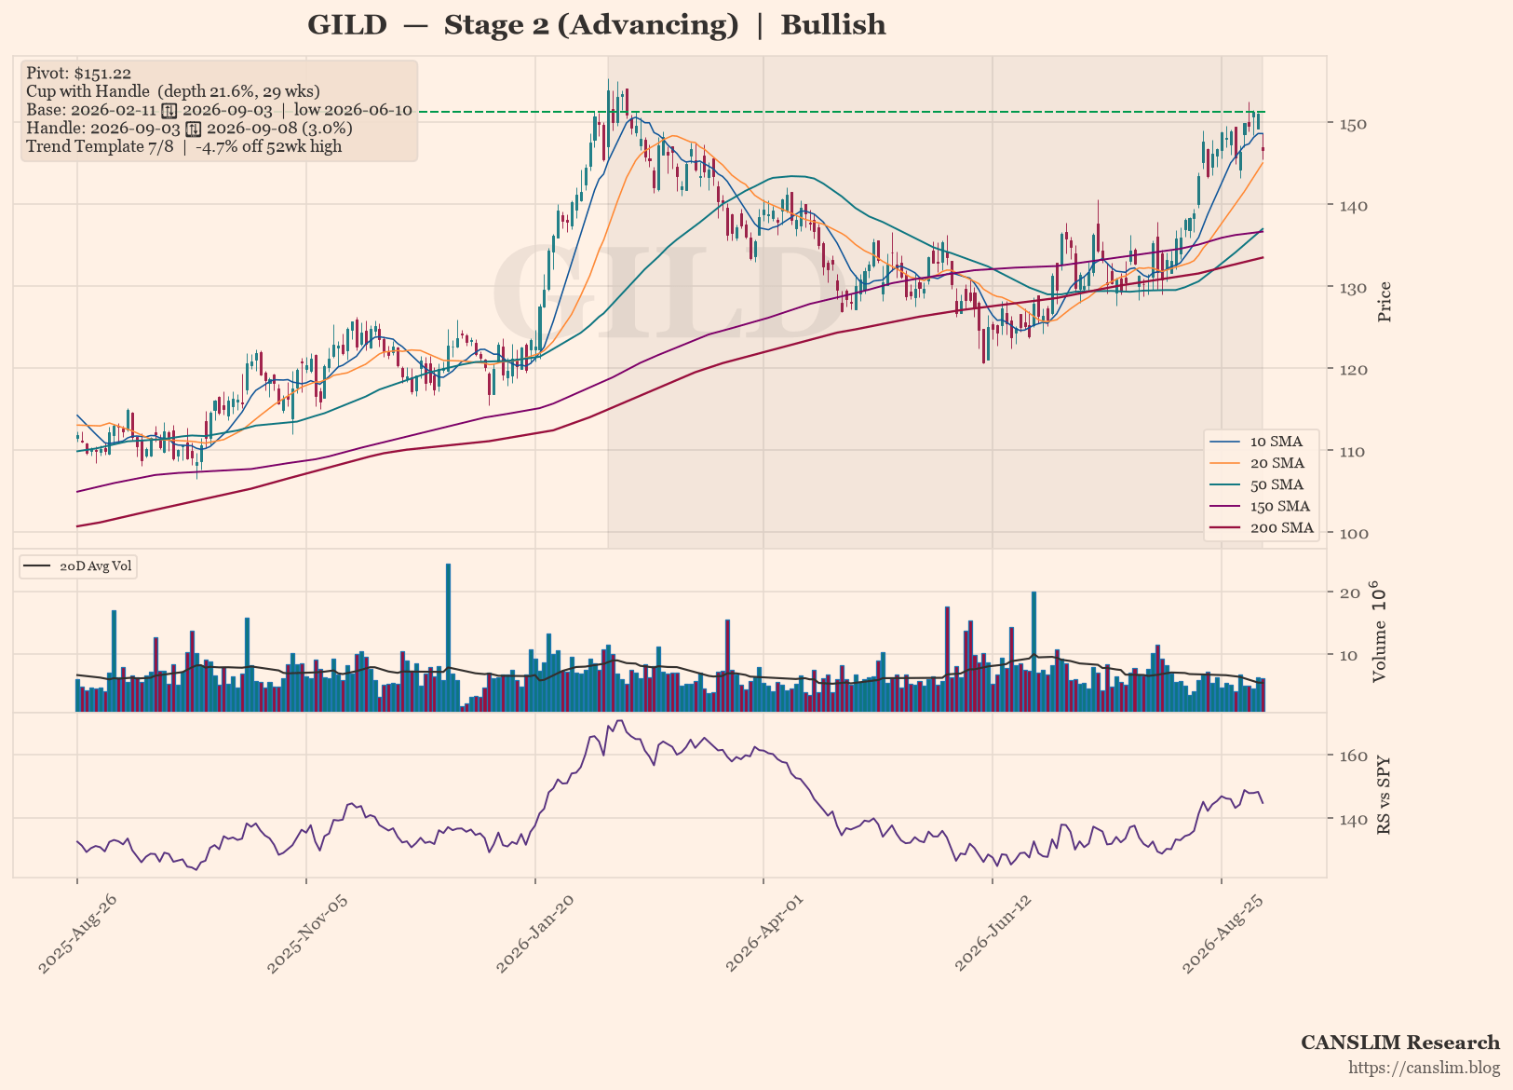1513x1090 pixels.
Task: Click the '20D Avg Vol' legend entry
Action: tap(78, 566)
